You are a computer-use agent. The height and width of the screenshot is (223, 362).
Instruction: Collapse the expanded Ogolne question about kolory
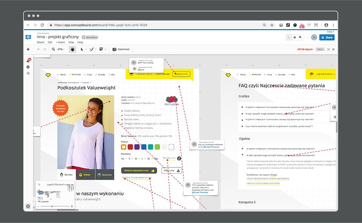(242, 155)
